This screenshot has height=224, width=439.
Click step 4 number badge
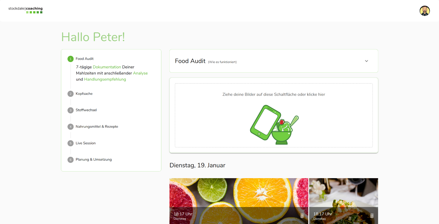[x=71, y=127]
